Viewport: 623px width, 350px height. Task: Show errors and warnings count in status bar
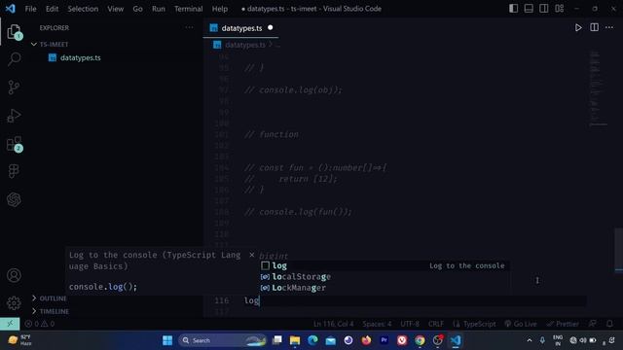[x=40, y=324]
